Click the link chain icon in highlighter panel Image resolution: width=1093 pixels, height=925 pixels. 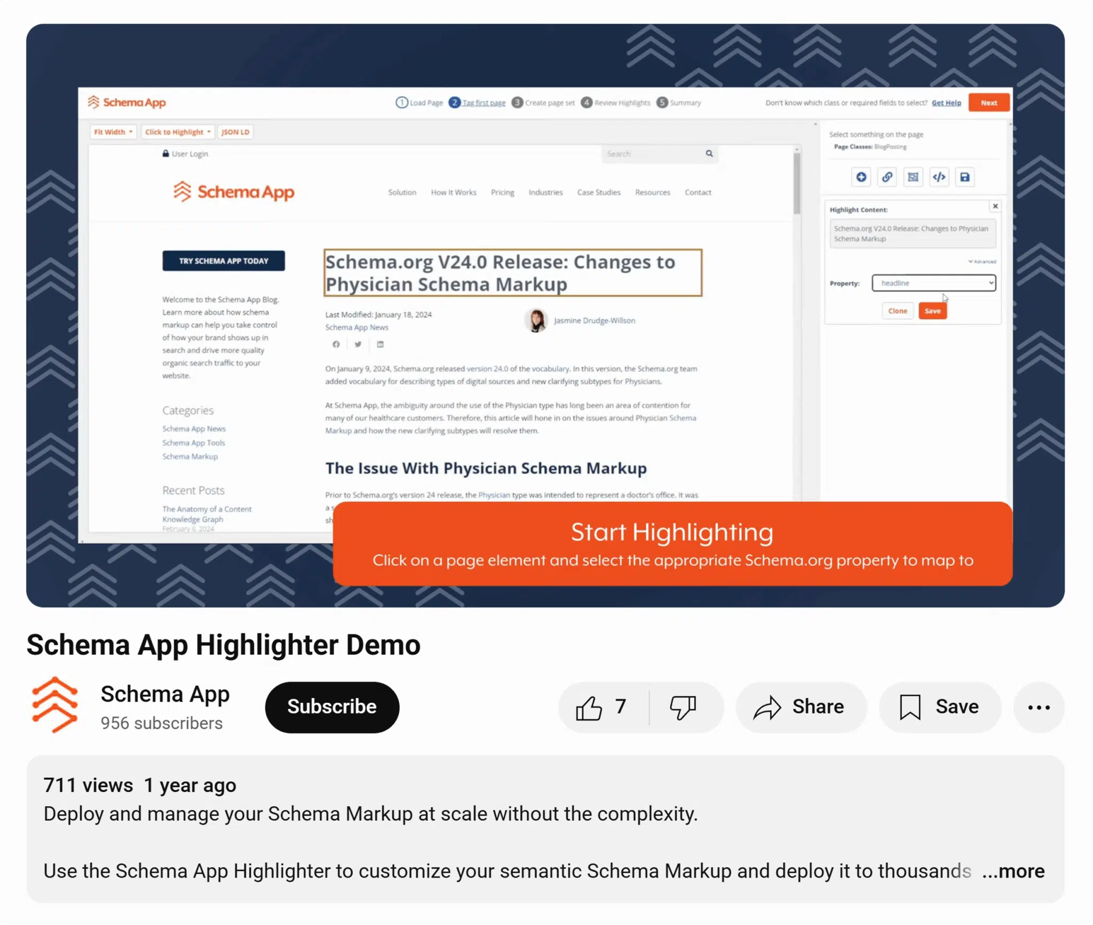(x=887, y=177)
